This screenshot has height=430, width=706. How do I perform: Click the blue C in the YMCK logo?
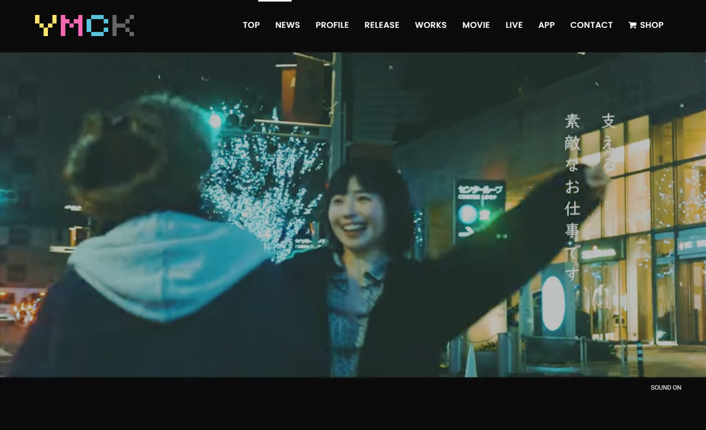pos(98,26)
